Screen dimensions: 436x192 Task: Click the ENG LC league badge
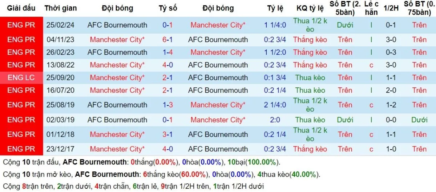tap(21, 78)
